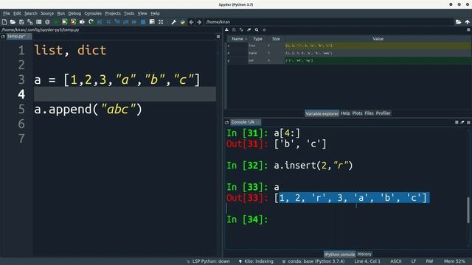This screenshot has height=265, width=472.
Task: Open the Variable explorer options menu
Action: [x=468, y=29]
